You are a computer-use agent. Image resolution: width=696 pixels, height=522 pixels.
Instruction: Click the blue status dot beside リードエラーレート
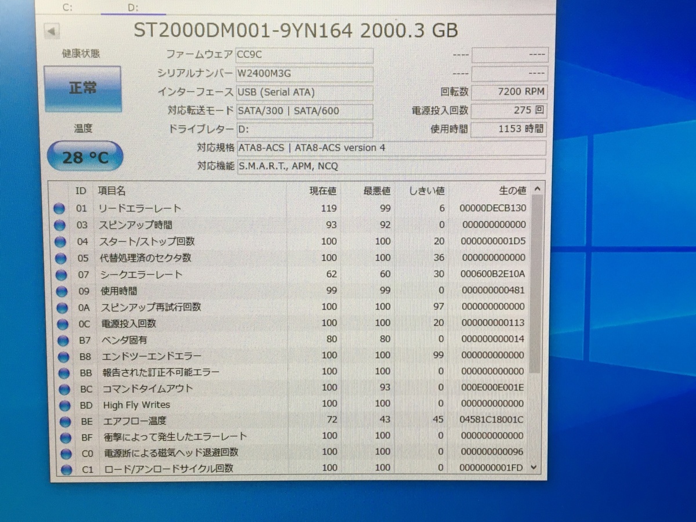(x=60, y=209)
